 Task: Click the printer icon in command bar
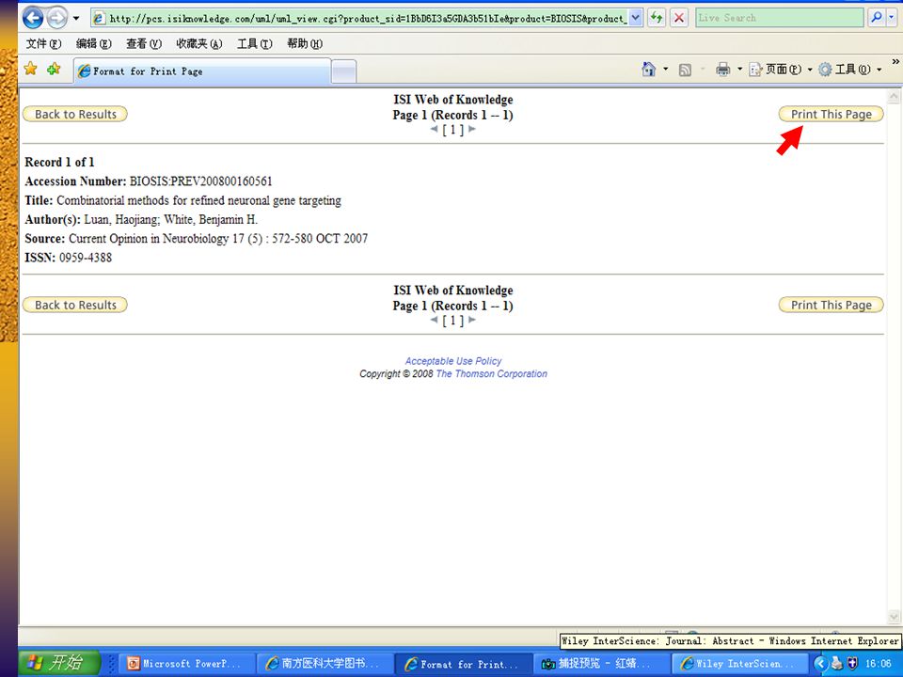point(722,70)
